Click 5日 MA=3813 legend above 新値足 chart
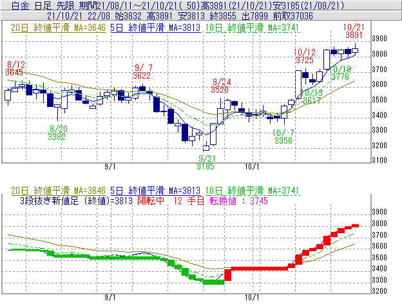The width and height of the screenshot is (402, 306). [155, 191]
